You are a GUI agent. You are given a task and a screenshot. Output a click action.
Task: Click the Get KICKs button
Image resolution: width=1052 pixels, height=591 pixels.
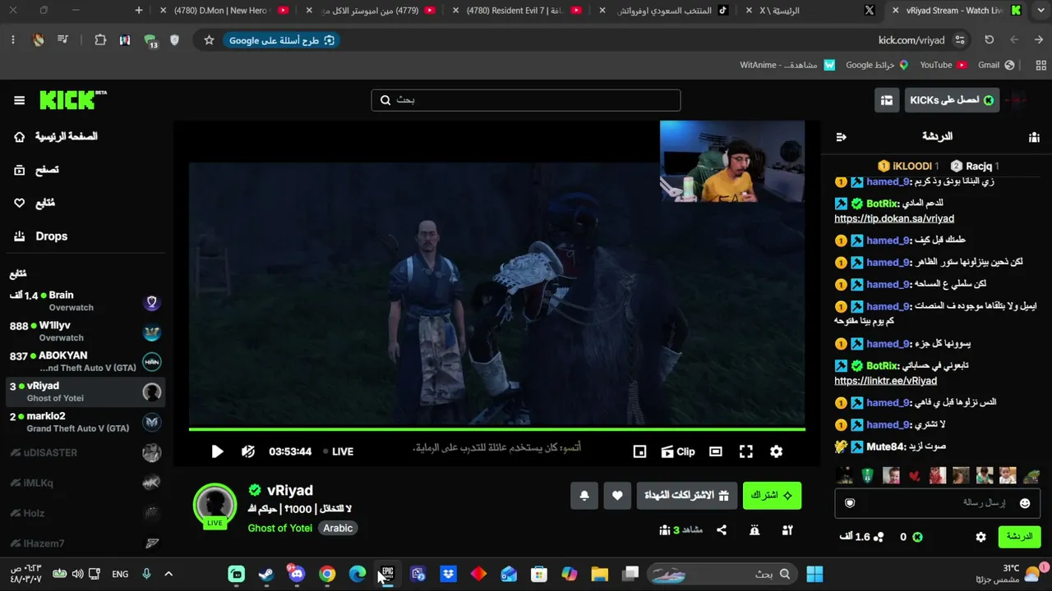pyautogui.click(x=952, y=100)
